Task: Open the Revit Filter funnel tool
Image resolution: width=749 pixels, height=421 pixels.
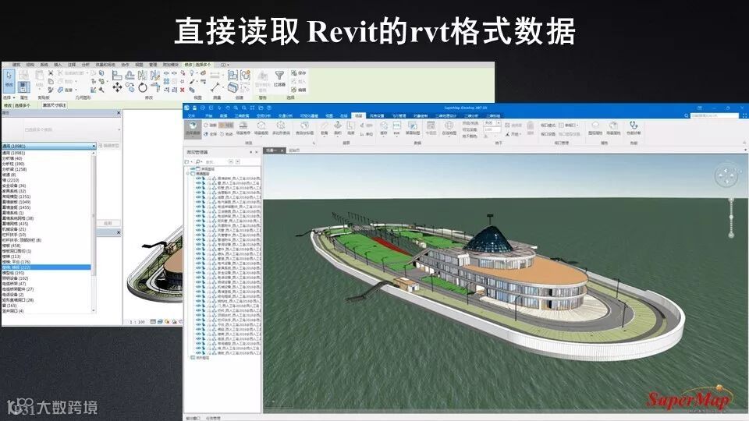Action: click(279, 78)
